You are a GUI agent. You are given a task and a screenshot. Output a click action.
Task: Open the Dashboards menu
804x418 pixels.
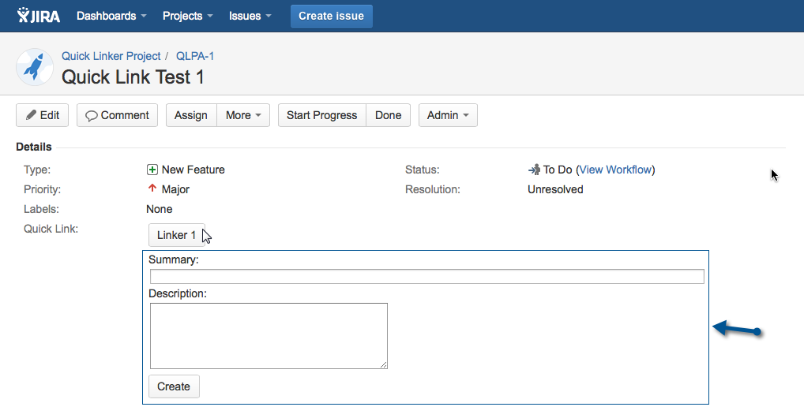111,16
